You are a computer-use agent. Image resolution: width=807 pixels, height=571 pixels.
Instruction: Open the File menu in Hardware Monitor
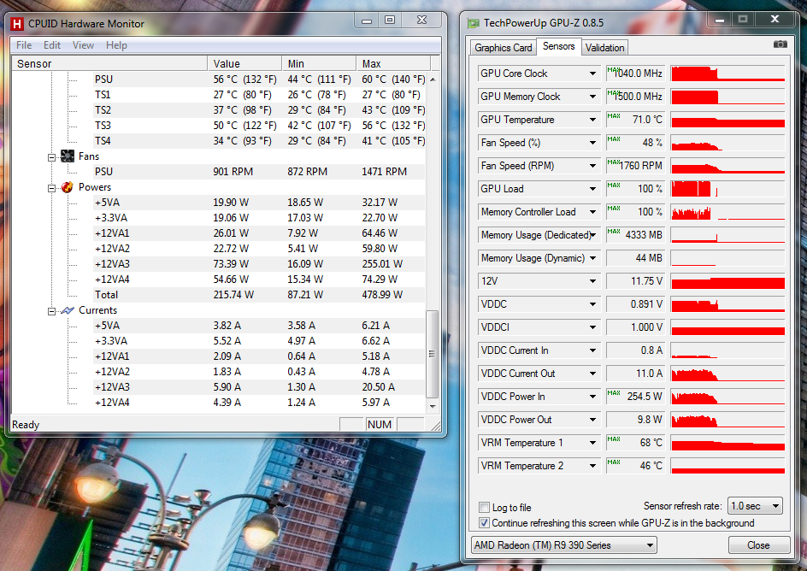click(x=24, y=45)
